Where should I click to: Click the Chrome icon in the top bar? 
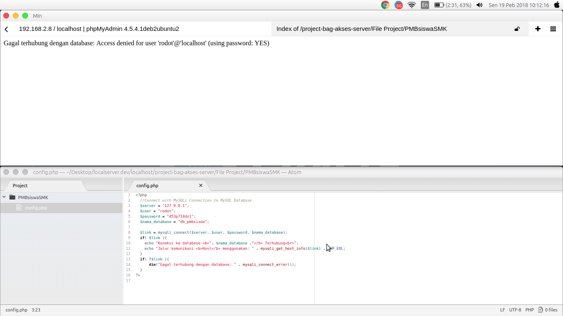[385, 5]
